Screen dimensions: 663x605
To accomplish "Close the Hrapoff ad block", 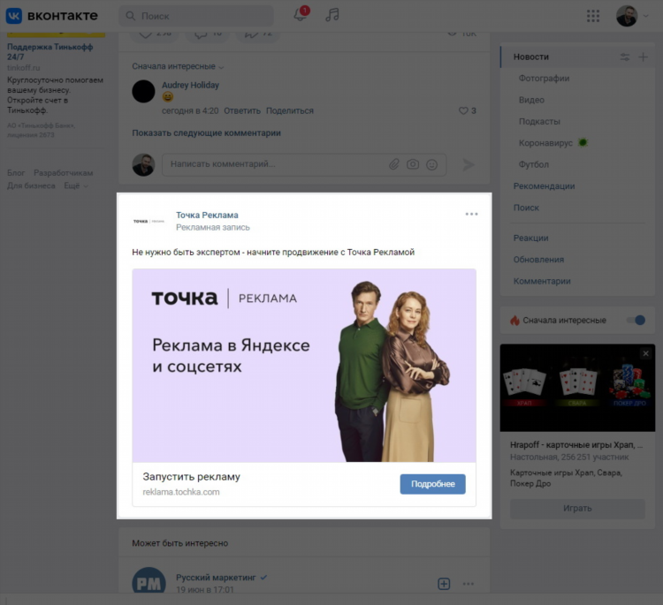I will pos(645,353).
